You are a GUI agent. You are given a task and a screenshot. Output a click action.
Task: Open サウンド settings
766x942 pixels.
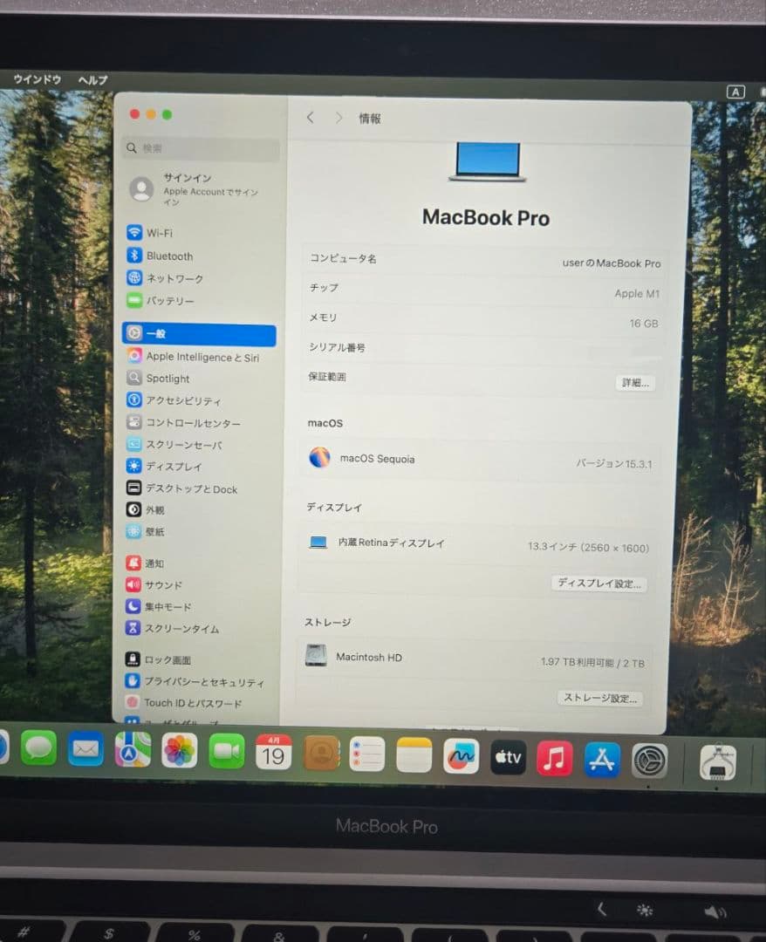(x=166, y=584)
